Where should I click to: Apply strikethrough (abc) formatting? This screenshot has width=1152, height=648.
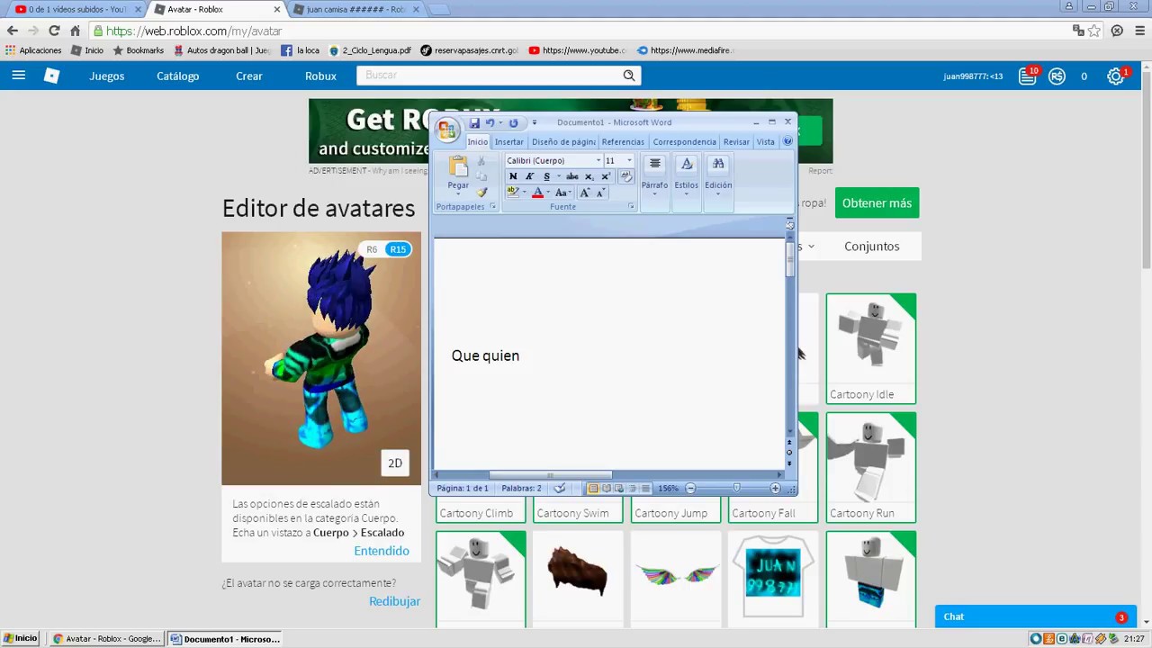click(x=571, y=176)
